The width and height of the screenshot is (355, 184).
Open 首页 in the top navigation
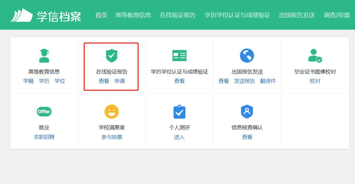101,15
